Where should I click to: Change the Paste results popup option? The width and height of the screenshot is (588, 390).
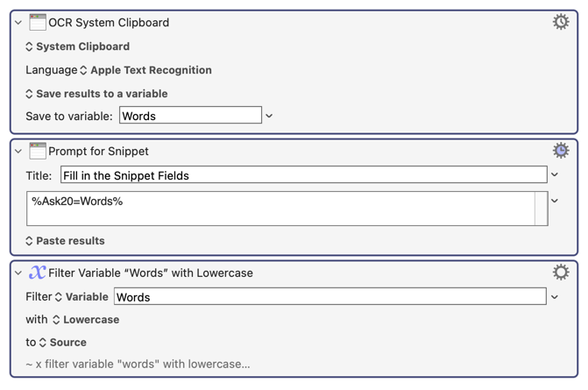click(x=65, y=241)
